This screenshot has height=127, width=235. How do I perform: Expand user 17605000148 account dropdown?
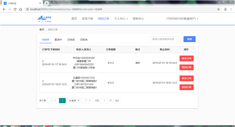click(x=182, y=19)
